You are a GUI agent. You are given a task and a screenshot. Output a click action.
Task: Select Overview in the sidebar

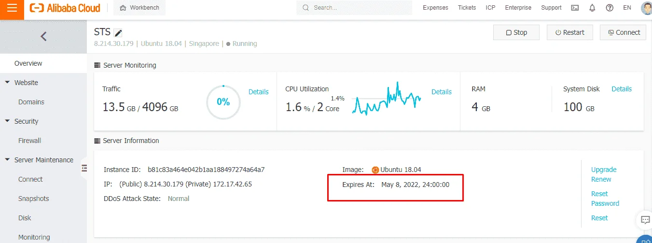[x=43, y=63]
